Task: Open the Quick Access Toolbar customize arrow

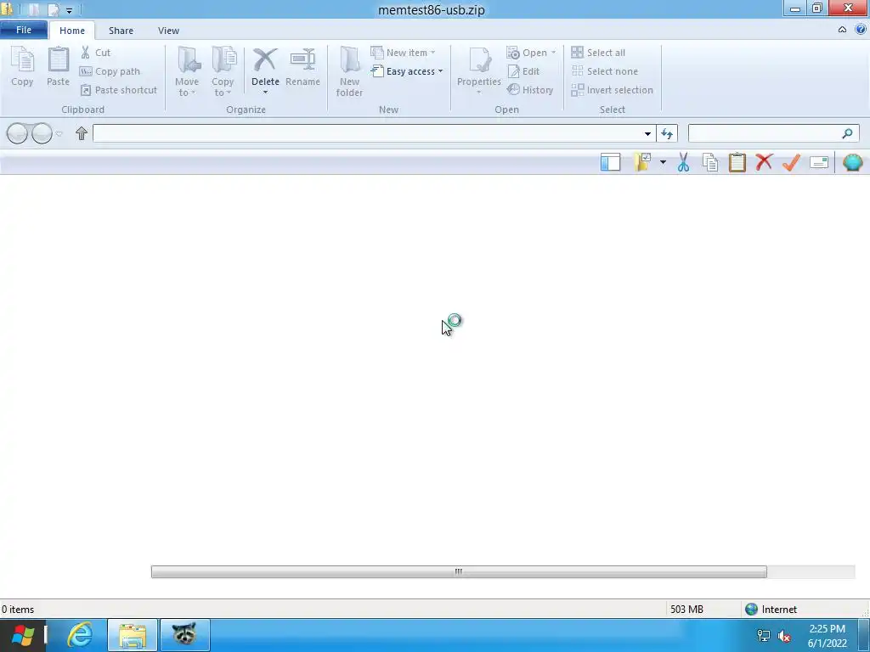Action: (x=70, y=10)
